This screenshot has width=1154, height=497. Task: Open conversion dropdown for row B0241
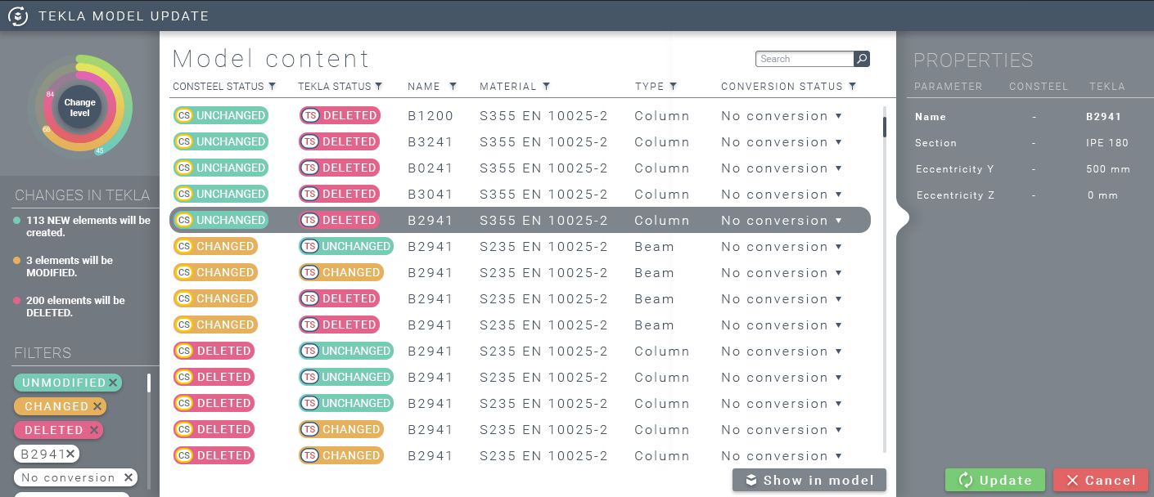point(839,168)
